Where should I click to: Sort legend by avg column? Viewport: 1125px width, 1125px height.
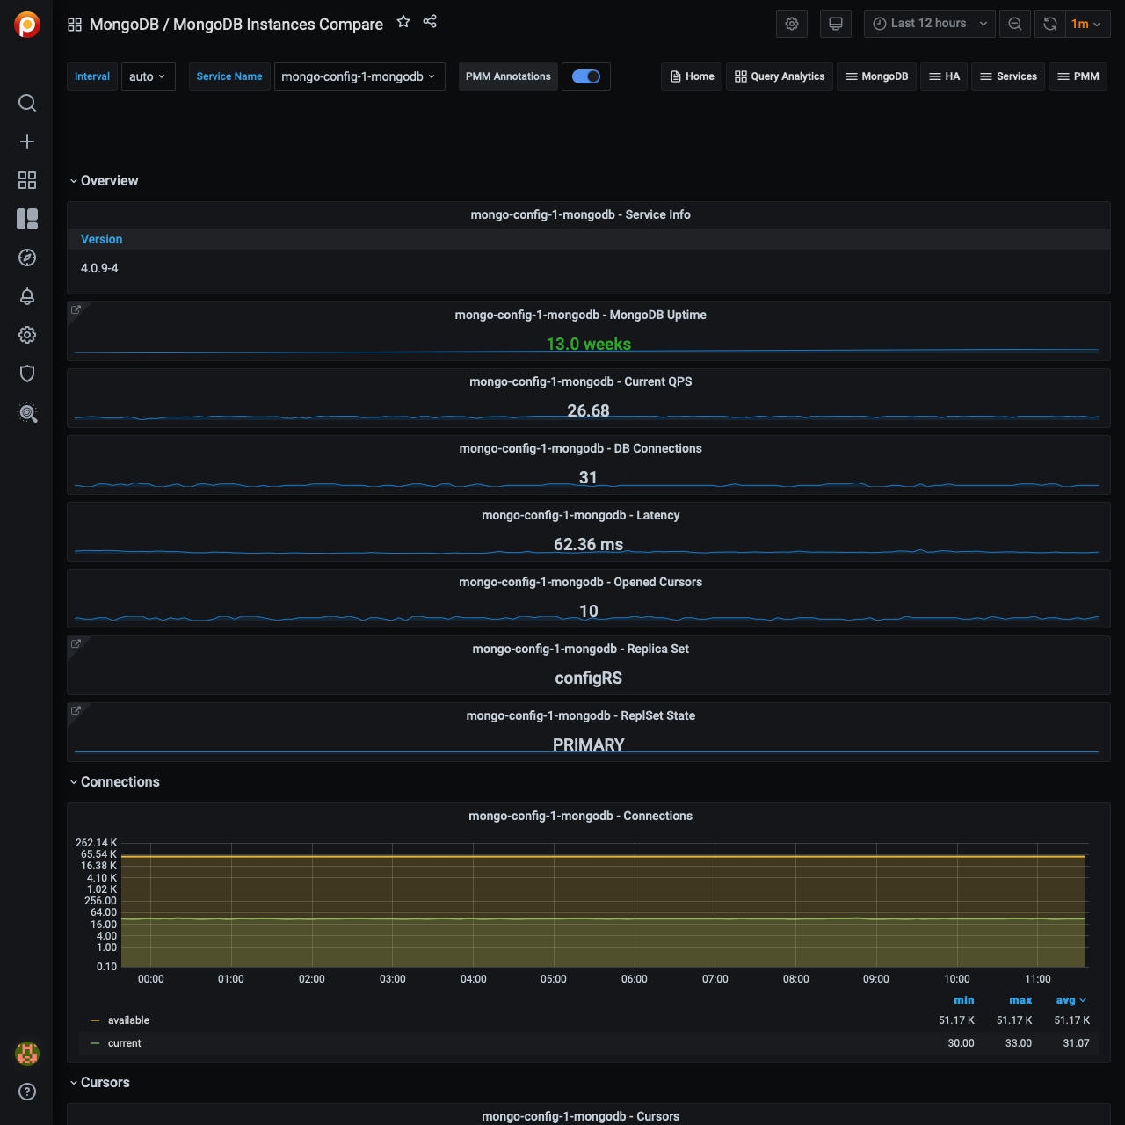pyautogui.click(x=1071, y=1000)
